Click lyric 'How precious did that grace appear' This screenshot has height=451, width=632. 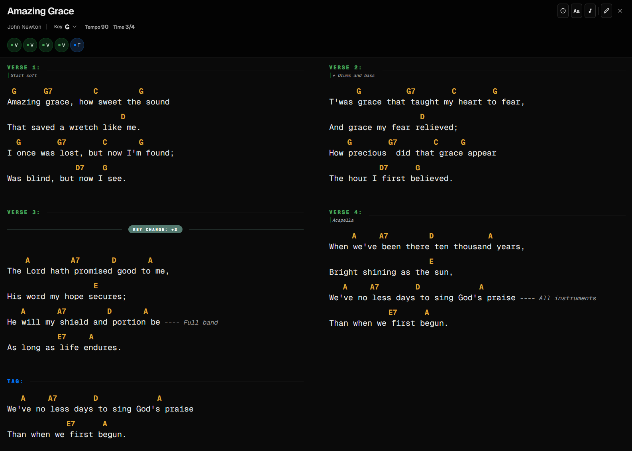(x=413, y=153)
